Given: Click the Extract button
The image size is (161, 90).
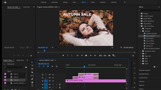Looking at the screenshot, I should pos(105,55).
